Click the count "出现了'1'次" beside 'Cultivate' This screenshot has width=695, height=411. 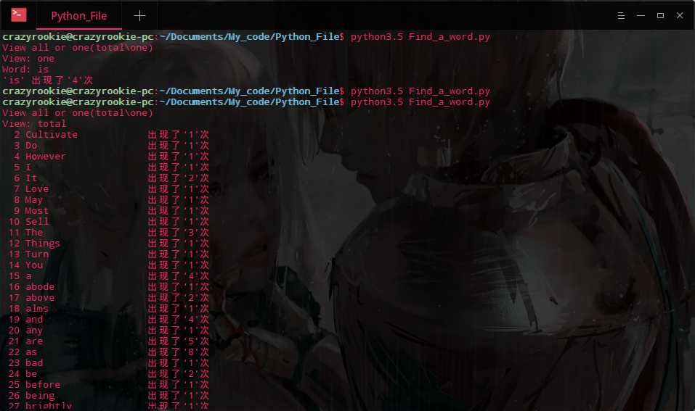point(179,135)
